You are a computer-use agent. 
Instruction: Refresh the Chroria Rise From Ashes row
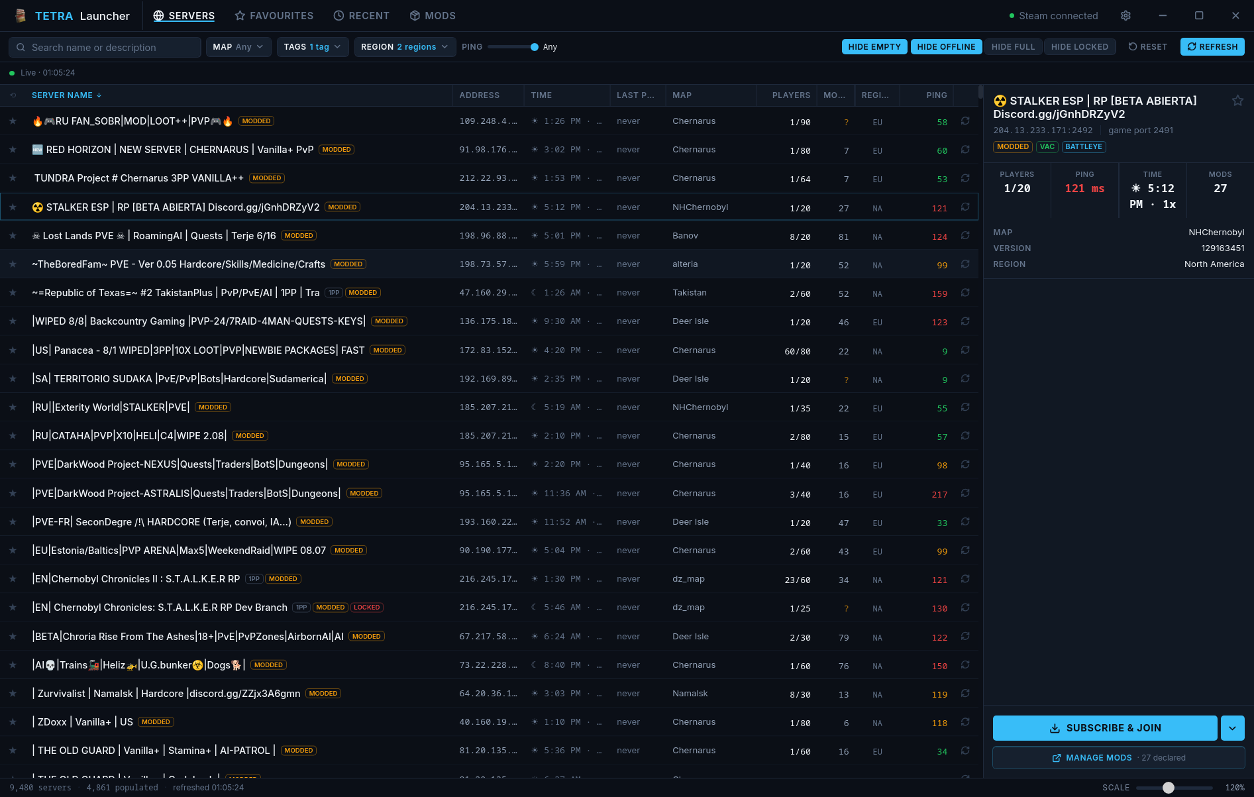(x=965, y=637)
